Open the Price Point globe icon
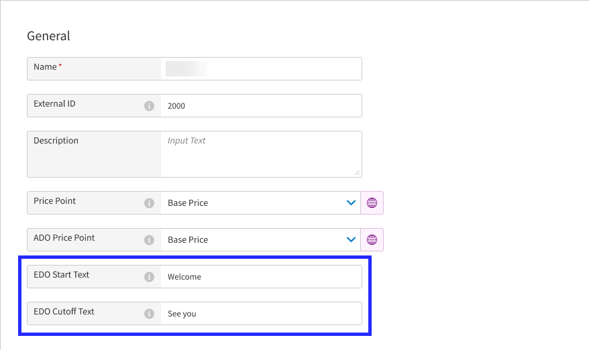 pyautogui.click(x=372, y=203)
